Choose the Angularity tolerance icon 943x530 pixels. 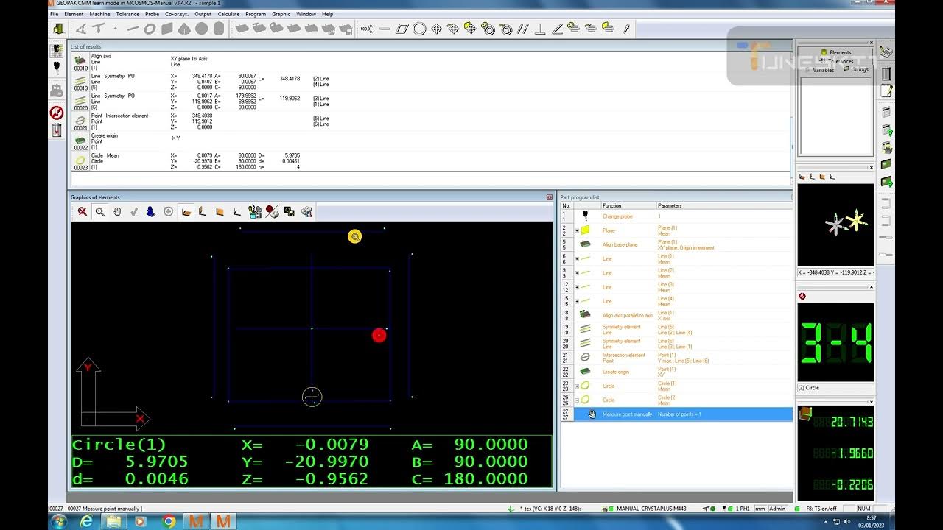pyautogui.click(x=558, y=29)
